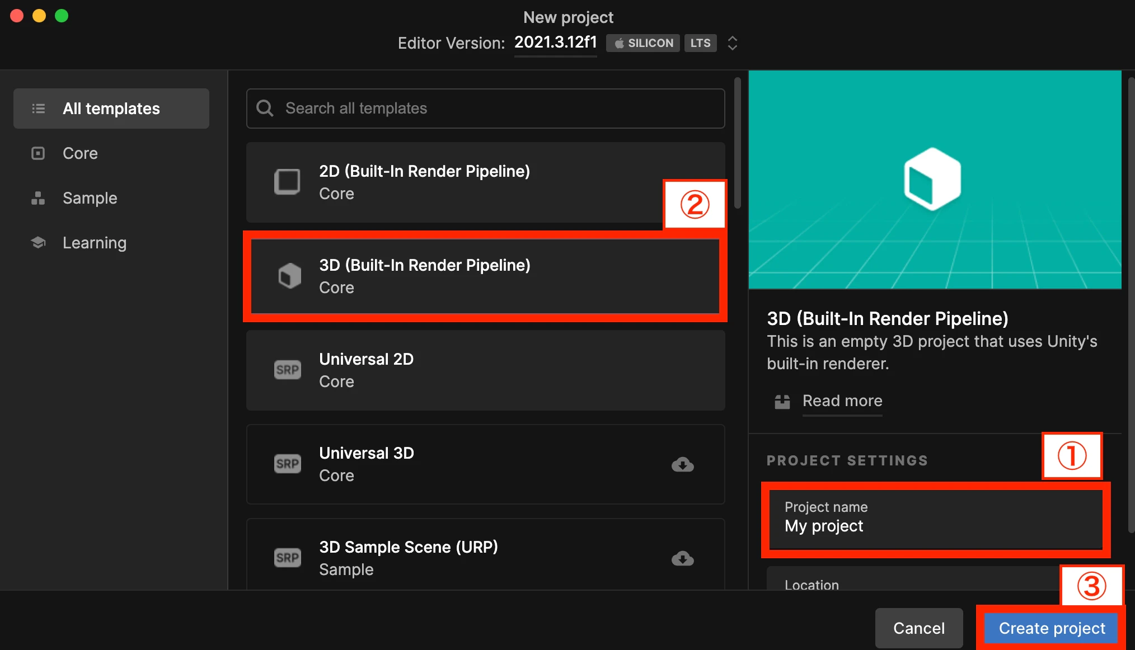Click the Sample category blocks icon
The height and width of the screenshot is (650, 1135).
[38, 198]
